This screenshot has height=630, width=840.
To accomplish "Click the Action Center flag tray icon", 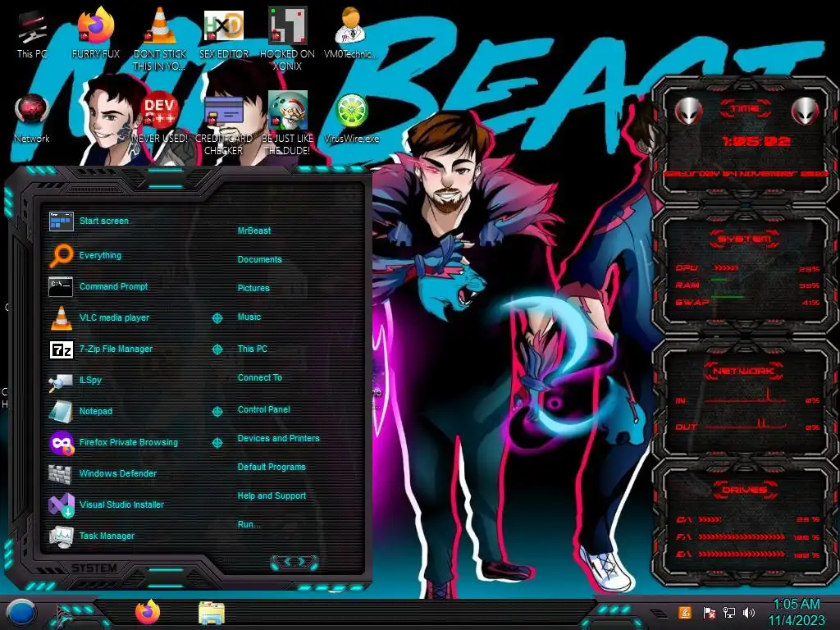I will tap(709, 612).
